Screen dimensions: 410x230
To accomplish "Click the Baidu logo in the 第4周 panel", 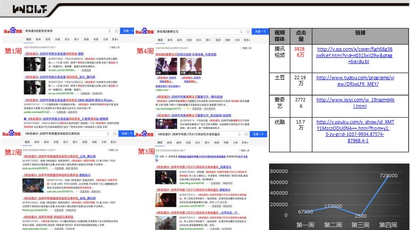I will (145, 31).
